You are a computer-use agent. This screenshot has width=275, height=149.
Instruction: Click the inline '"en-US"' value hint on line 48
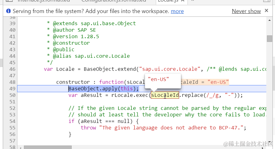click(218, 82)
